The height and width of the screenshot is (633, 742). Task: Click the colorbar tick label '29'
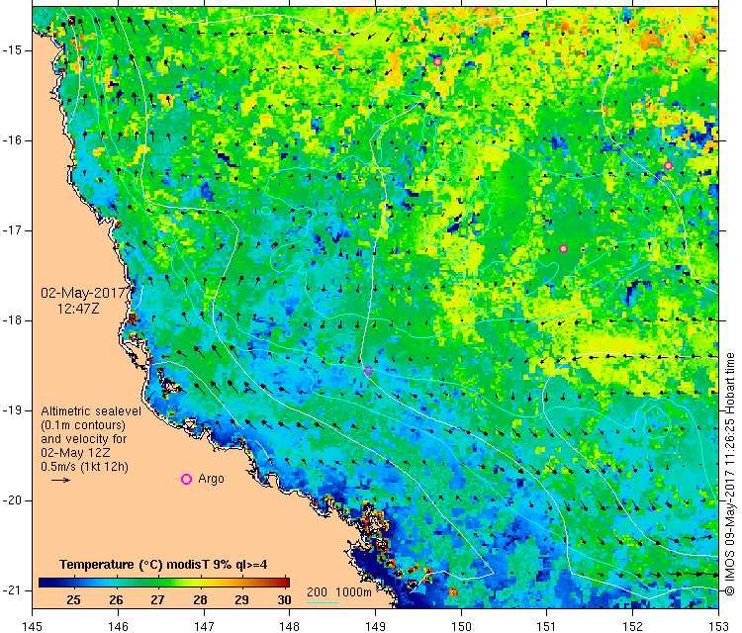click(241, 600)
